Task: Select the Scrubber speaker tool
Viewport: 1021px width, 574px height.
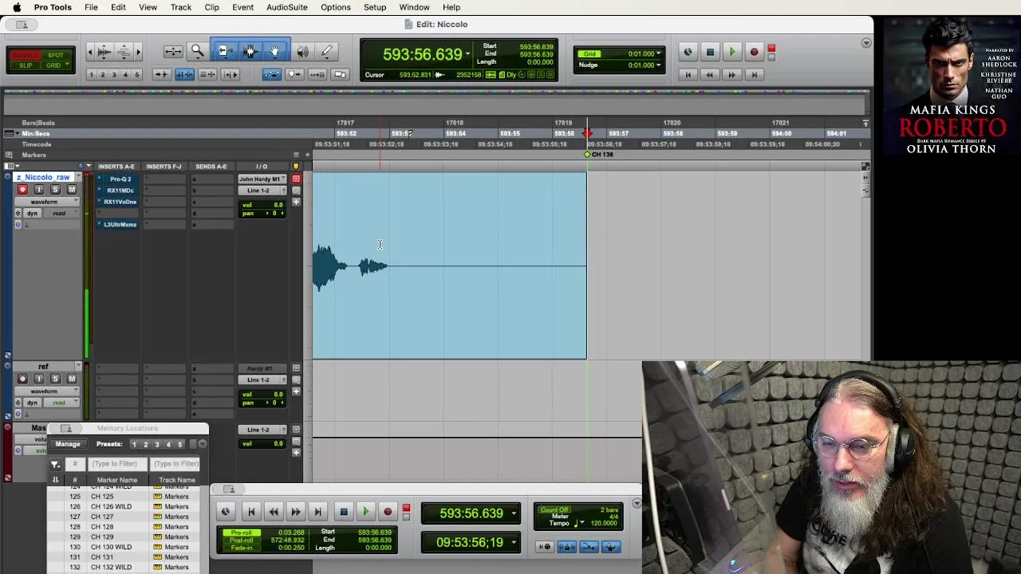Action: [303, 52]
